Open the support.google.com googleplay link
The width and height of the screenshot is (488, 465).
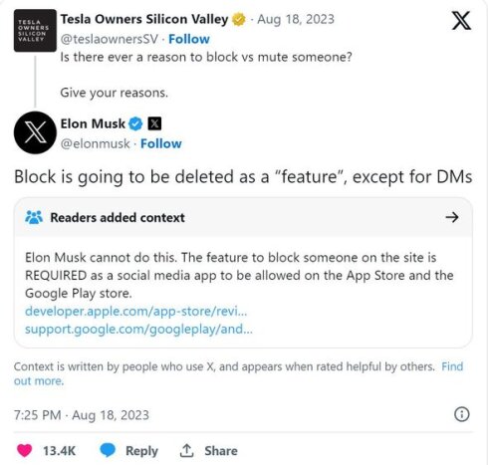(x=138, y=330)
